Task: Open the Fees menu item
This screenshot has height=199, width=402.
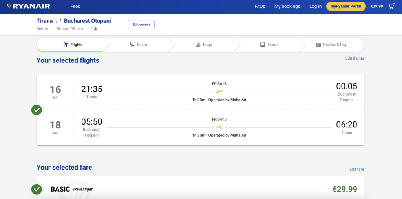Action: coord(75,6)
